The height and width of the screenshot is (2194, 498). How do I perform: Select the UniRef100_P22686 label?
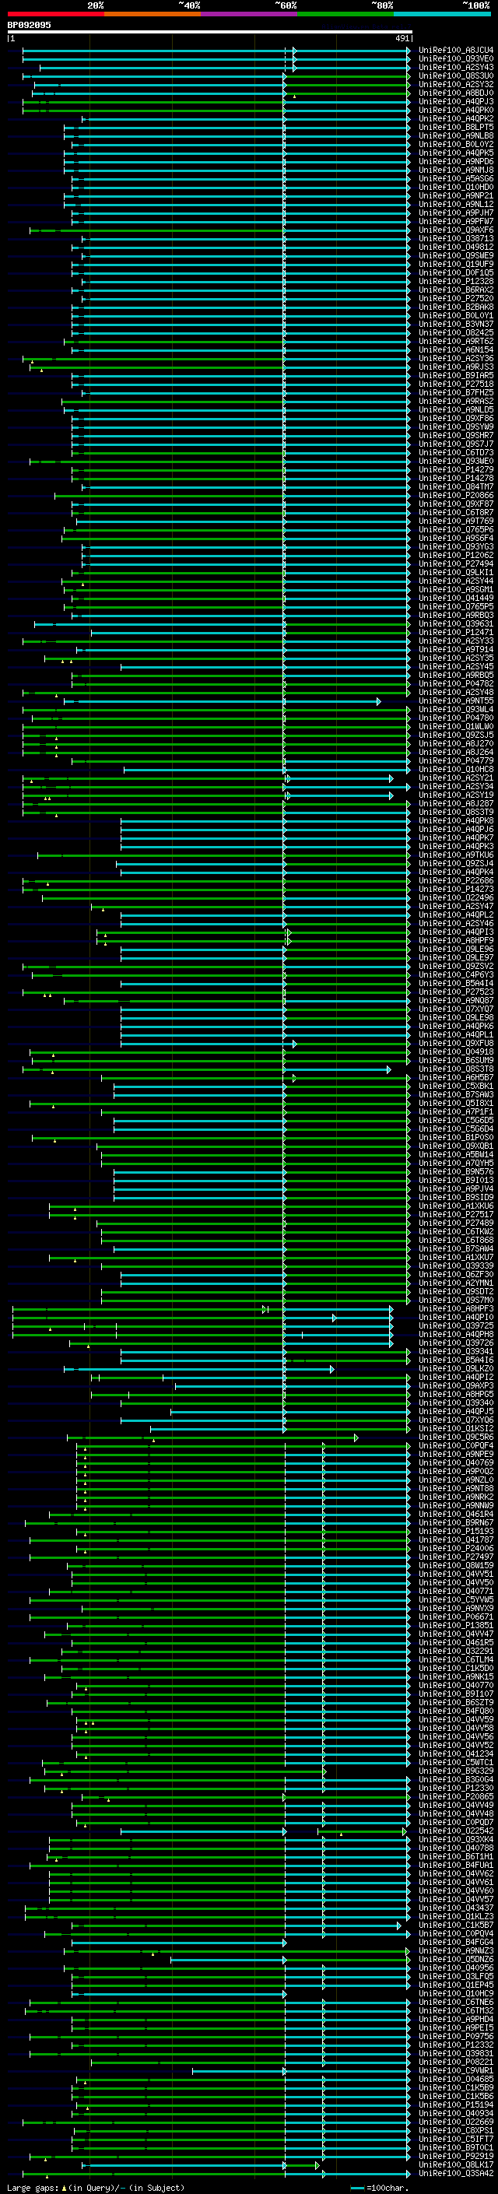coord(456,881)
